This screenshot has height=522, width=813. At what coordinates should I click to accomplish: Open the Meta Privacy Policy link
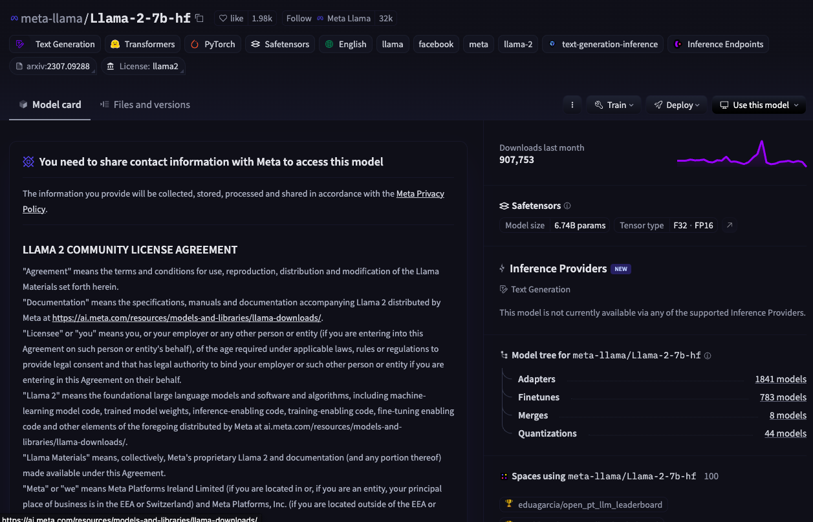pyautogui.click(x=420, y=193)
